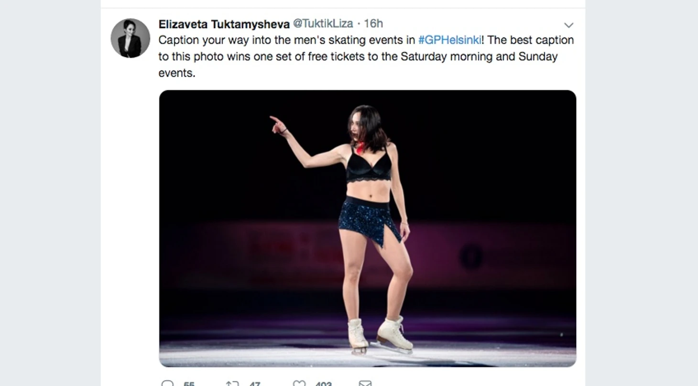
Task: Click the 55 replies count
Action: 189,384
